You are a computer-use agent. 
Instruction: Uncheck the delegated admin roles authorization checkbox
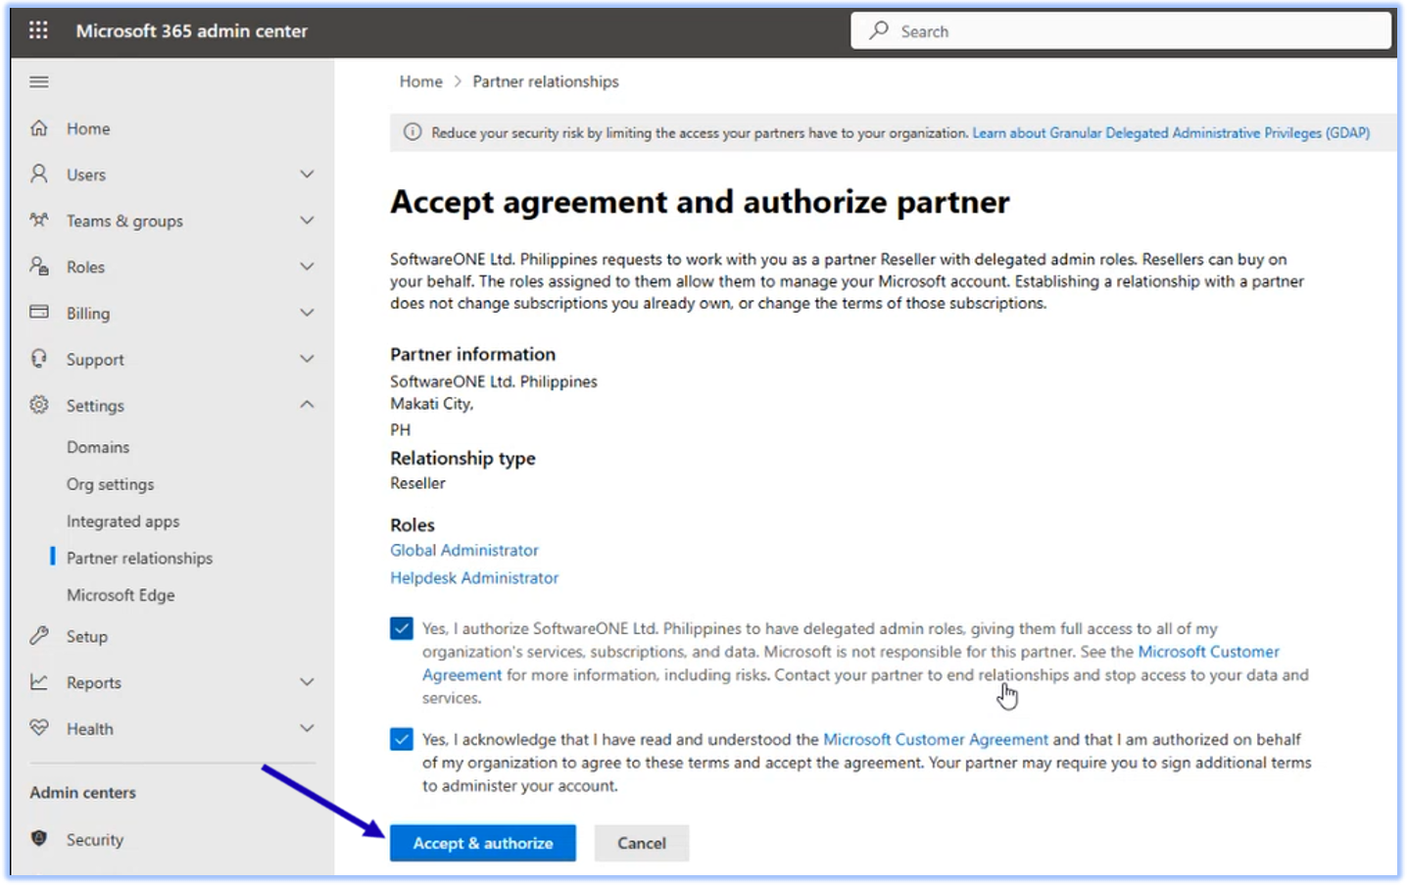402,628
